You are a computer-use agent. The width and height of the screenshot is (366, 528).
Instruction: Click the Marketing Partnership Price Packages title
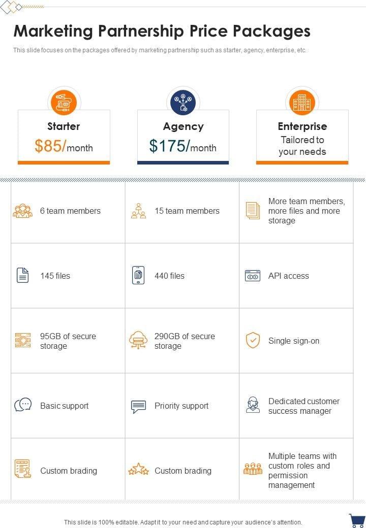click(162, 31)
